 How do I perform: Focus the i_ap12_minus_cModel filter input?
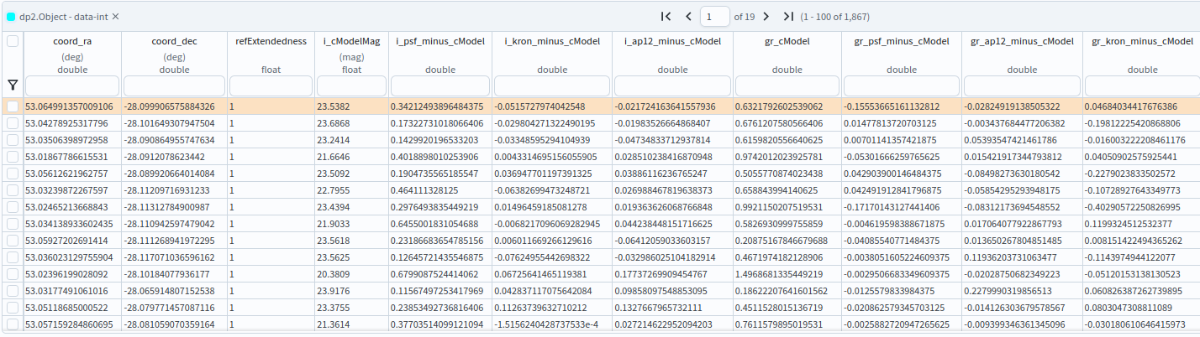(x=672, y=86)
